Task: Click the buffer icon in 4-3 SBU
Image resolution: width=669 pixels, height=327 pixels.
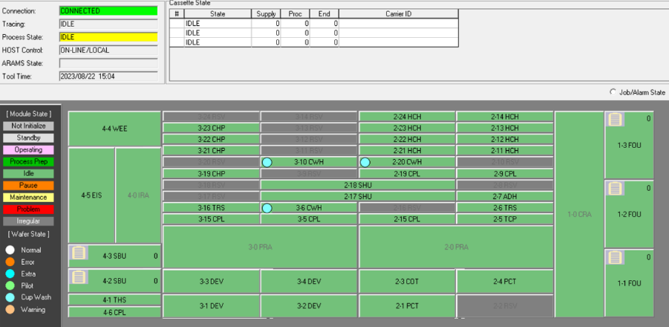Action: [x=79, y=253]
